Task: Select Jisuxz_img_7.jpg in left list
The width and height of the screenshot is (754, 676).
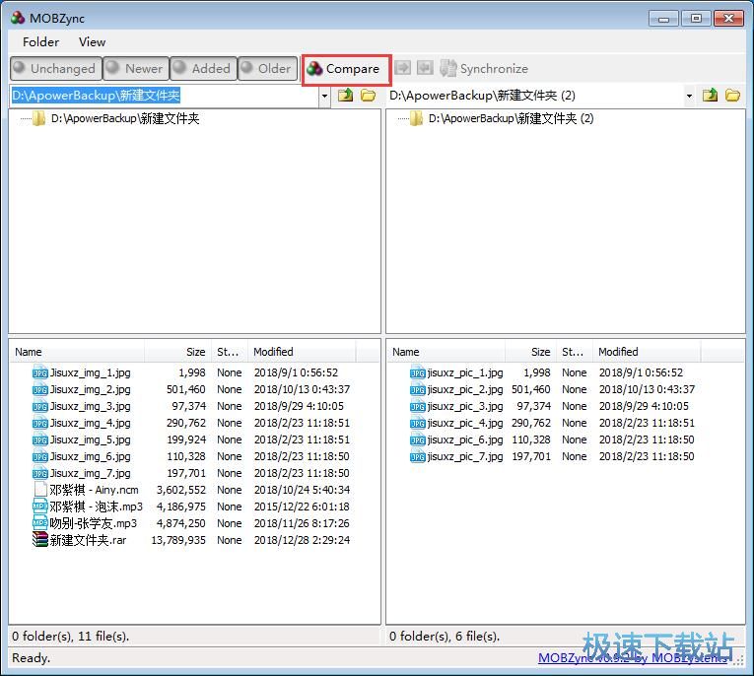Action: 90,474
